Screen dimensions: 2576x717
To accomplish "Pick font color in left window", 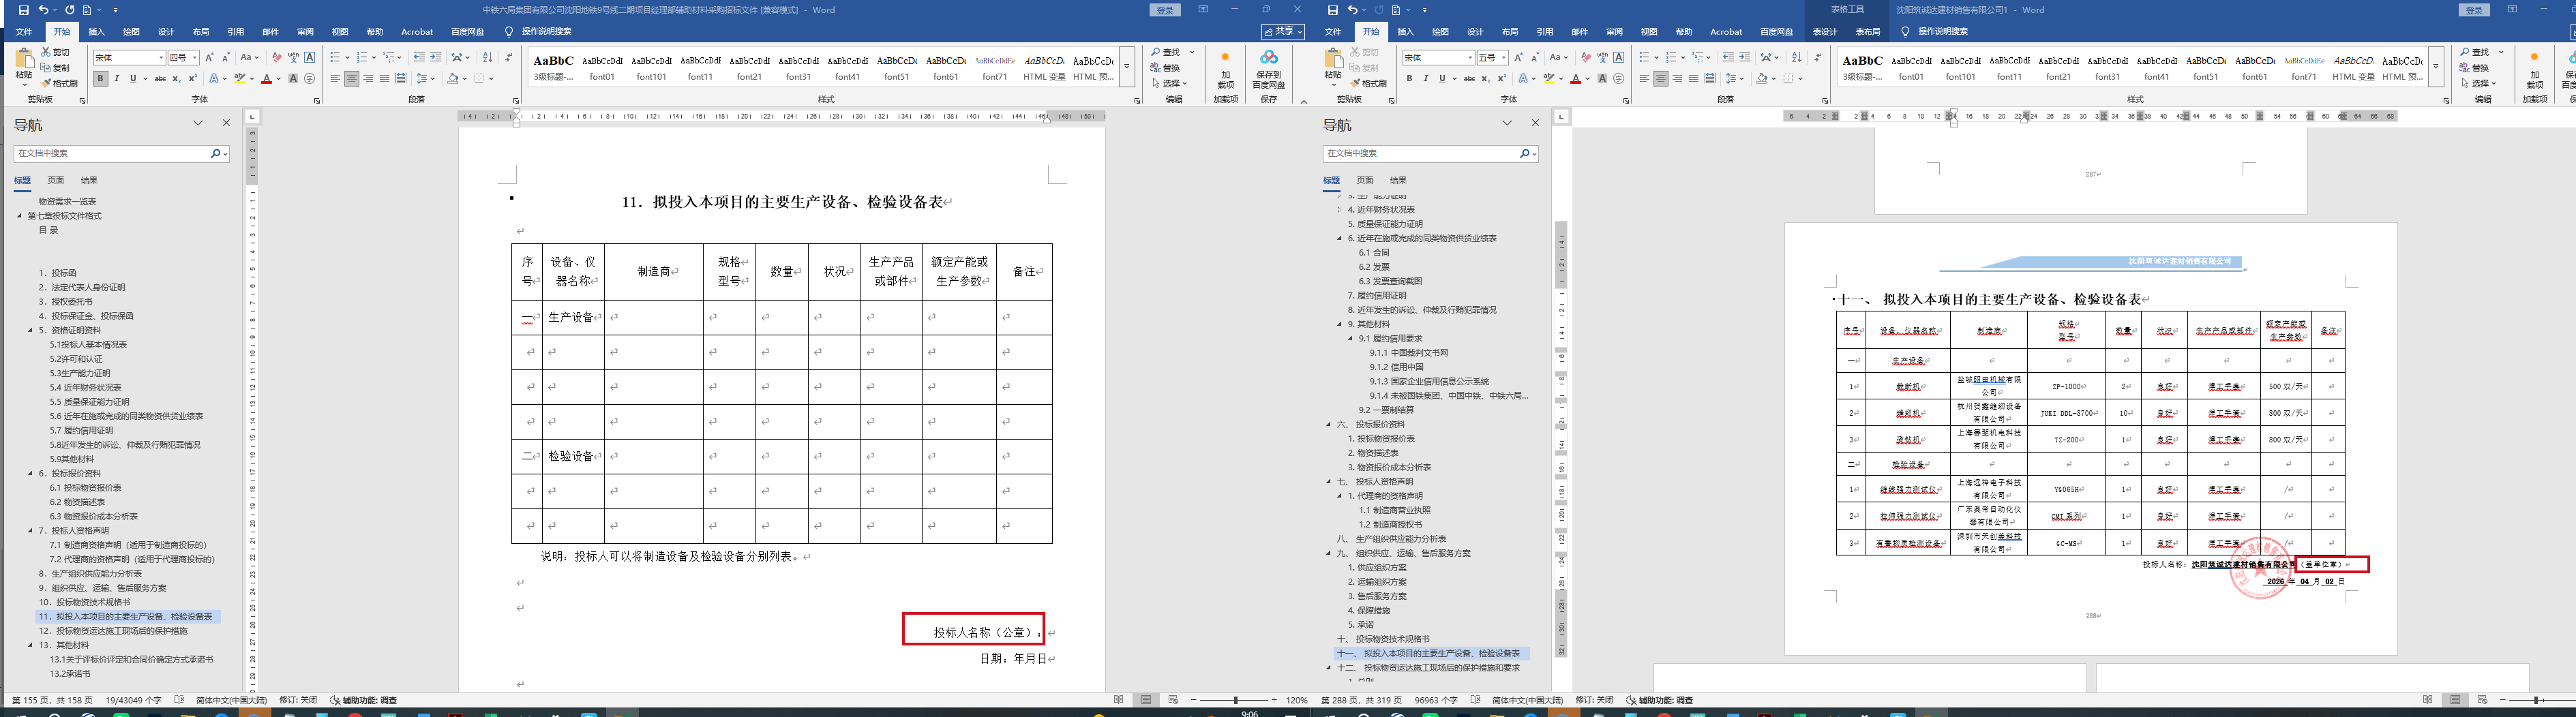I will pyautogui.click(x=267, y=79).
